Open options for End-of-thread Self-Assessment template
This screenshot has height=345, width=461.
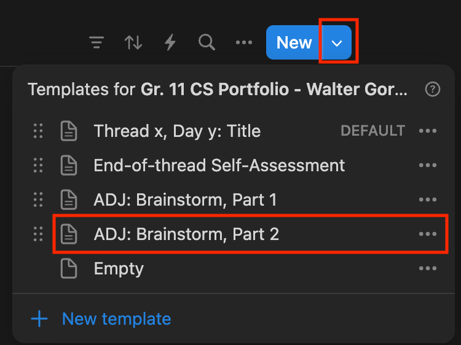(x=427, y=165)
